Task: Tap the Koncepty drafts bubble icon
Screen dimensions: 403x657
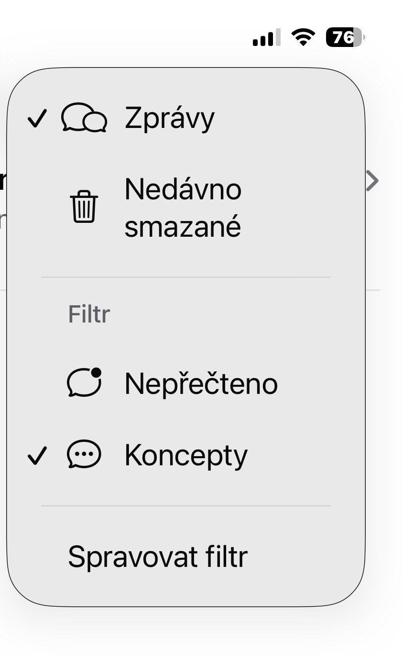Action: [84, 454]
